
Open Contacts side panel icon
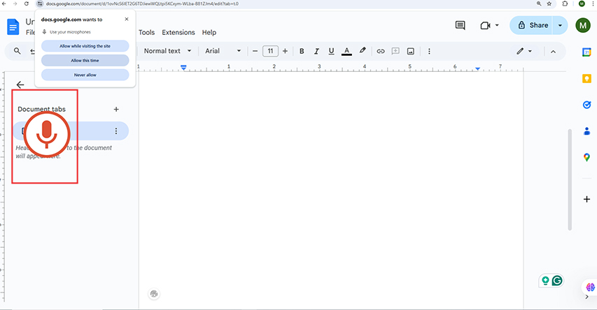(x=587, y=131)
